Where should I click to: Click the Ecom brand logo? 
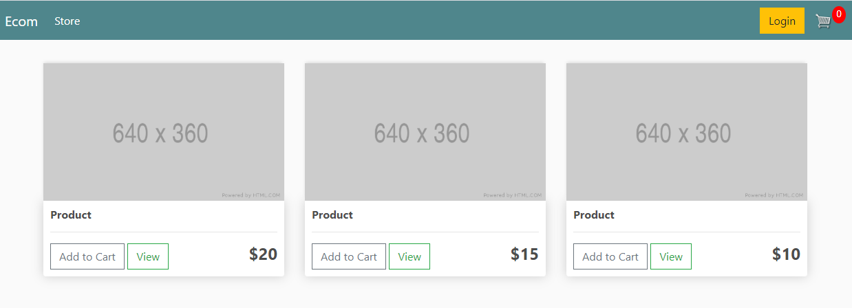click(x=21, y=21)
